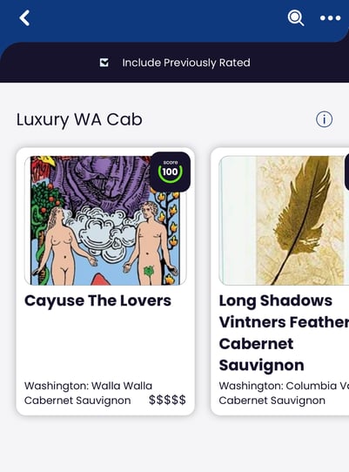Click the $$$$$ price indicator

pos(167,400)
